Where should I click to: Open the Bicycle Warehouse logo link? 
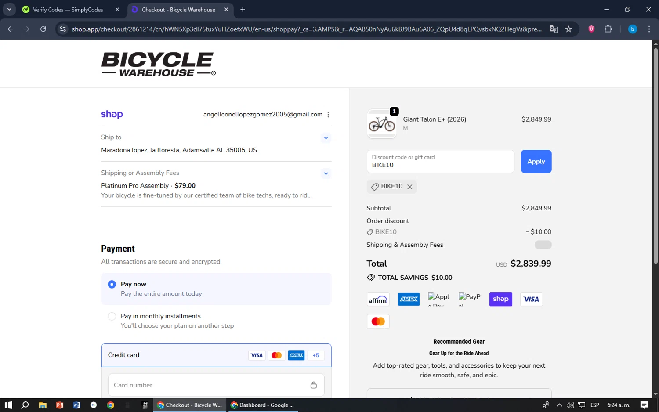point(158,64)
